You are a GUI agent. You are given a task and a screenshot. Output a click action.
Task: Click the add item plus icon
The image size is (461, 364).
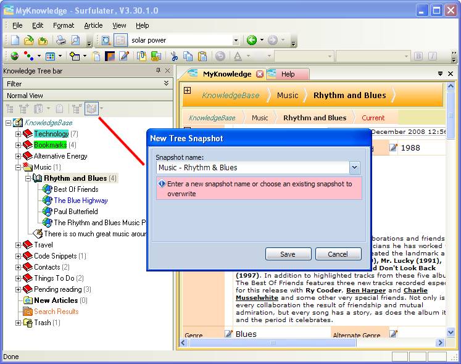75,56
